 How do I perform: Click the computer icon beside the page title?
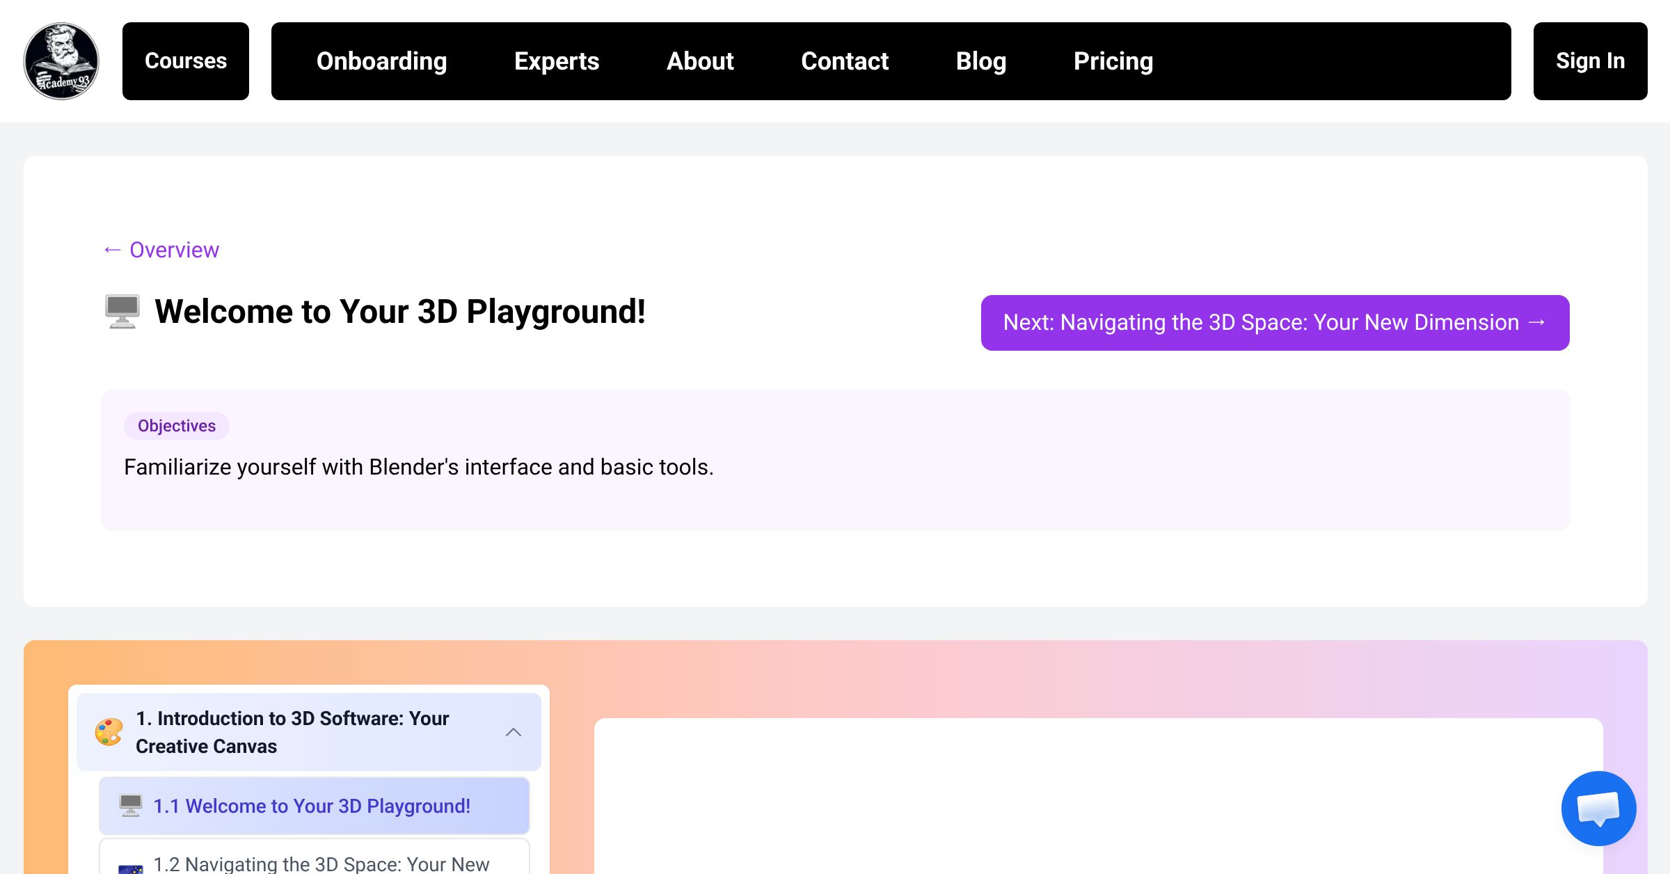coord(122,312)
